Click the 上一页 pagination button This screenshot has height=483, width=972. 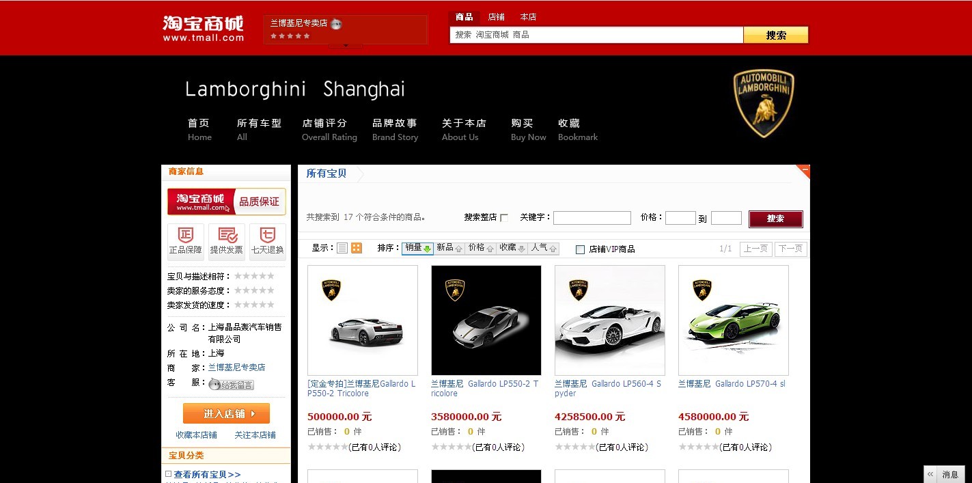[755, 249]
